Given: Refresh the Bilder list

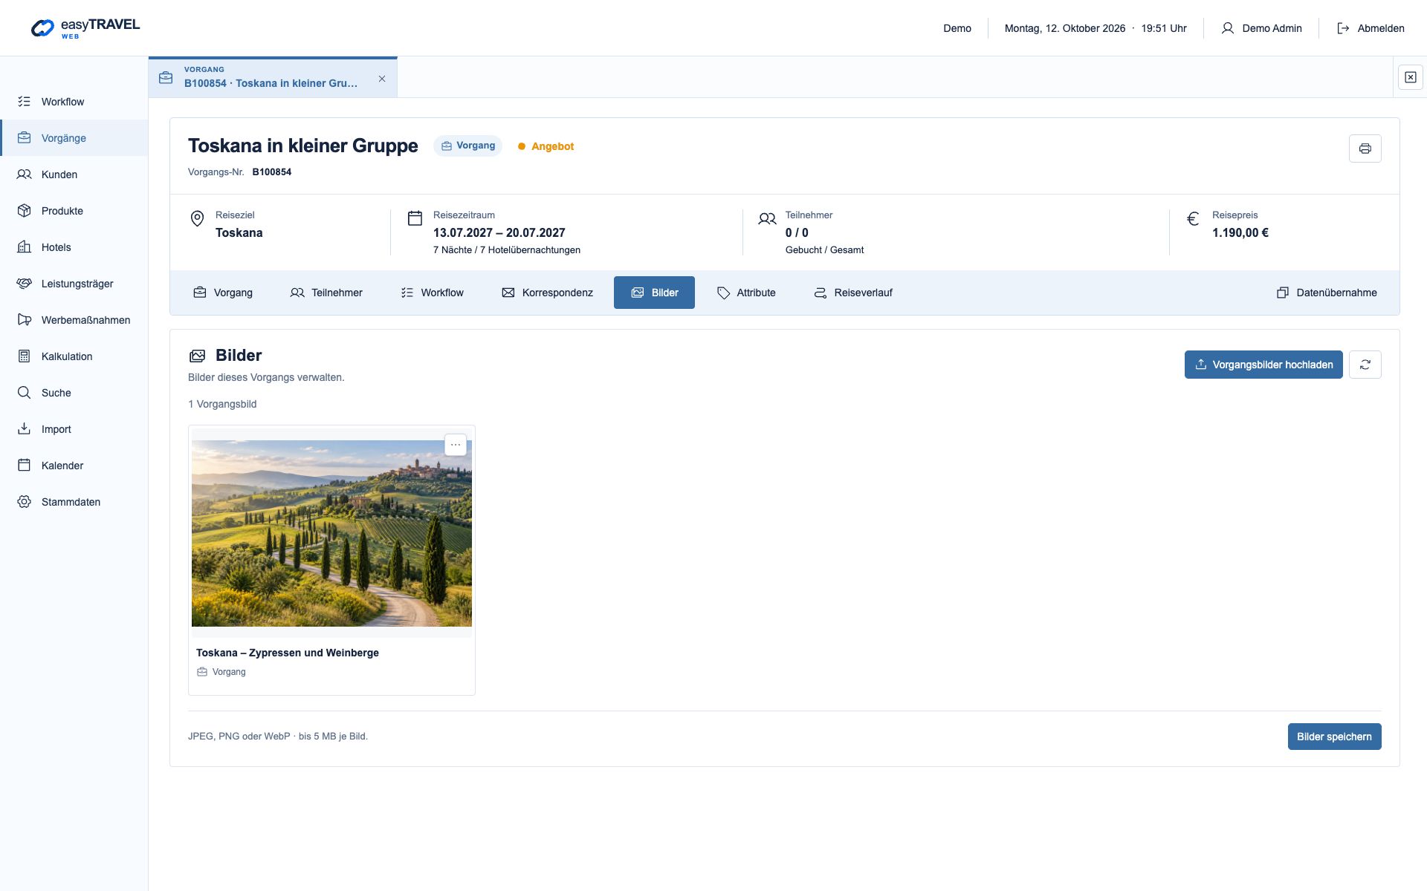Looking at the screenshot, I should [x=1365, y=365].
